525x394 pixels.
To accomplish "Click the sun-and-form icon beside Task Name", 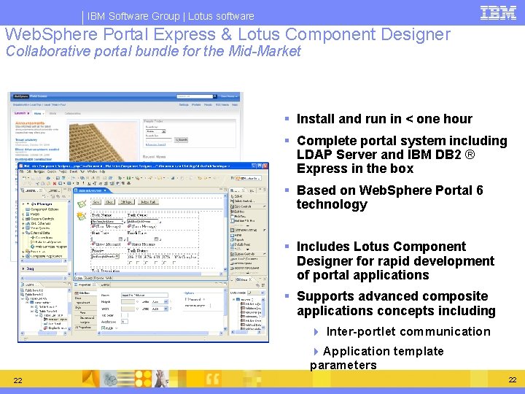I will pyautogui.click(x=82, y=216).
